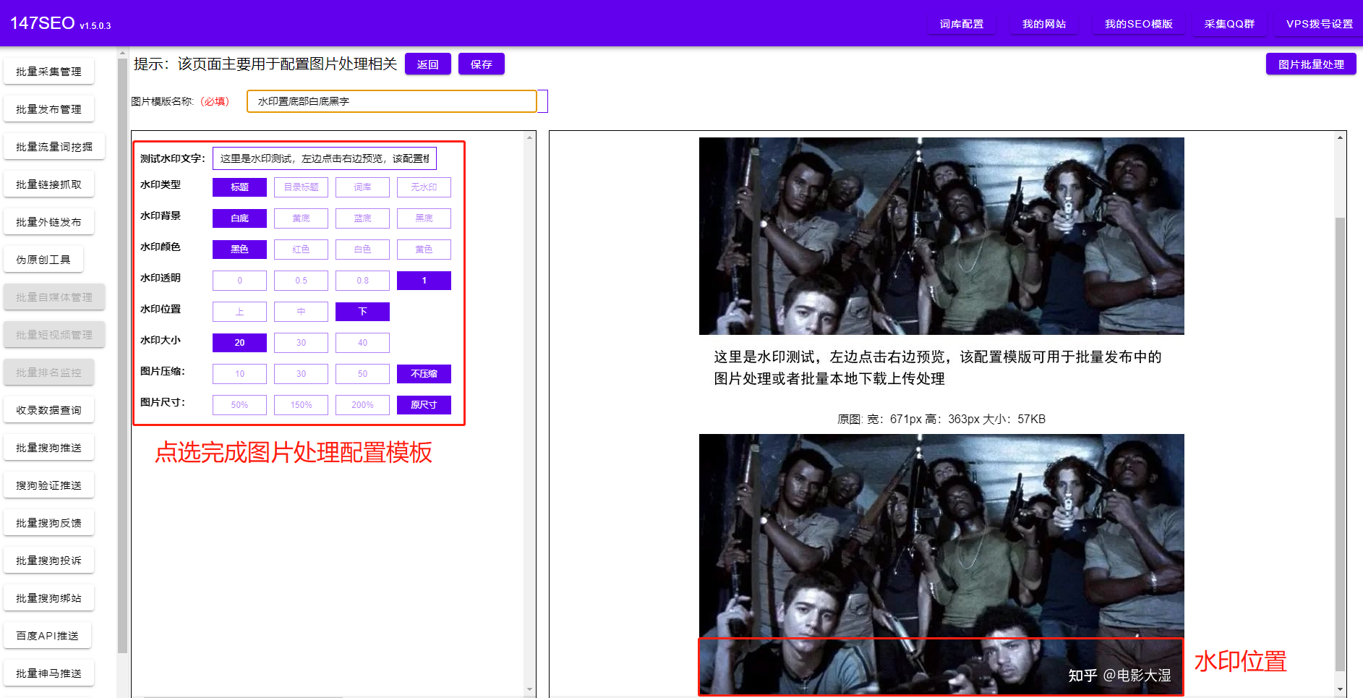Set watermark color to 黑色

(239, 250)
